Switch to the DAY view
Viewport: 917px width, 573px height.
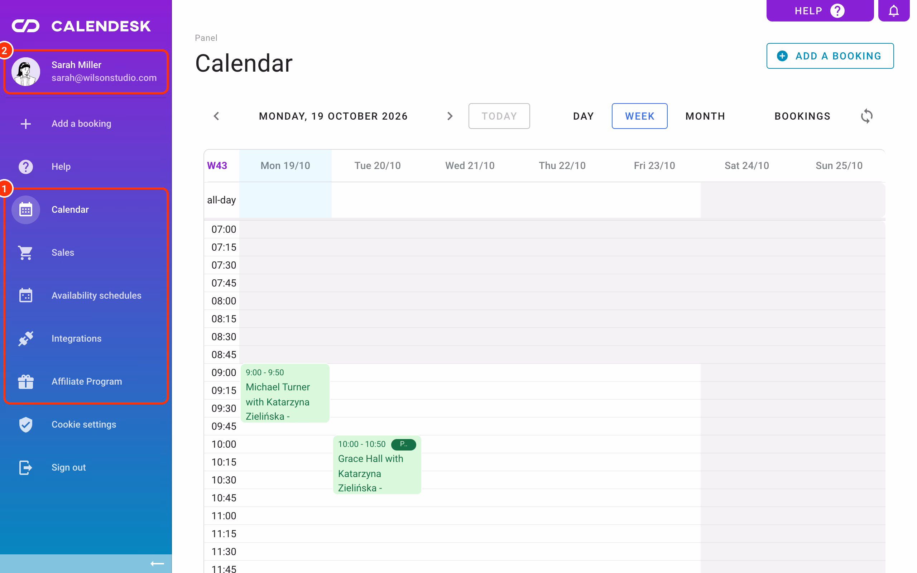point(583,116)
